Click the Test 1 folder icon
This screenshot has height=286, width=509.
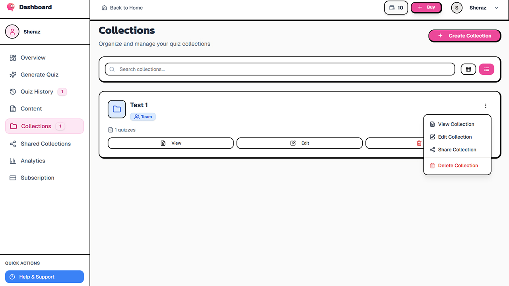coord(117,109)
